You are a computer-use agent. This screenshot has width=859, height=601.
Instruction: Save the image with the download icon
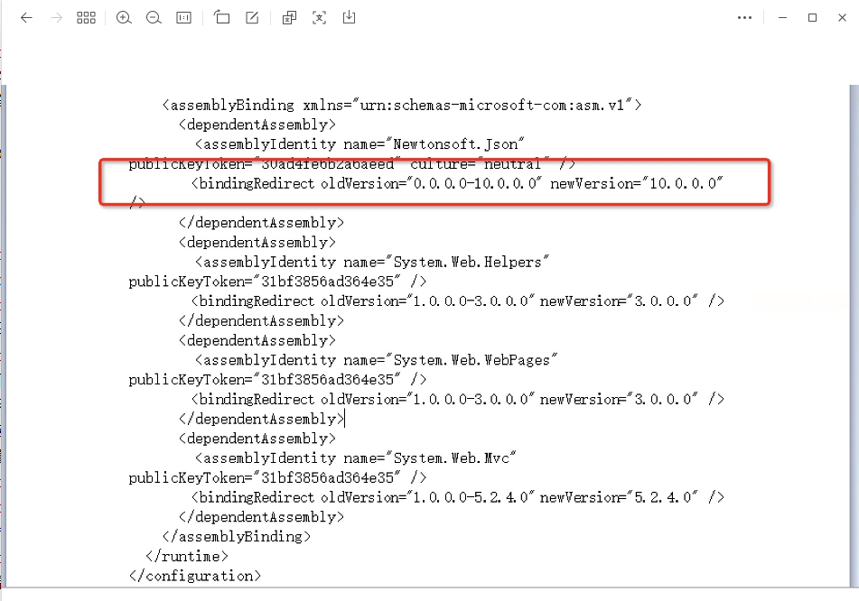pyautogui.click(x=350, y=18)
